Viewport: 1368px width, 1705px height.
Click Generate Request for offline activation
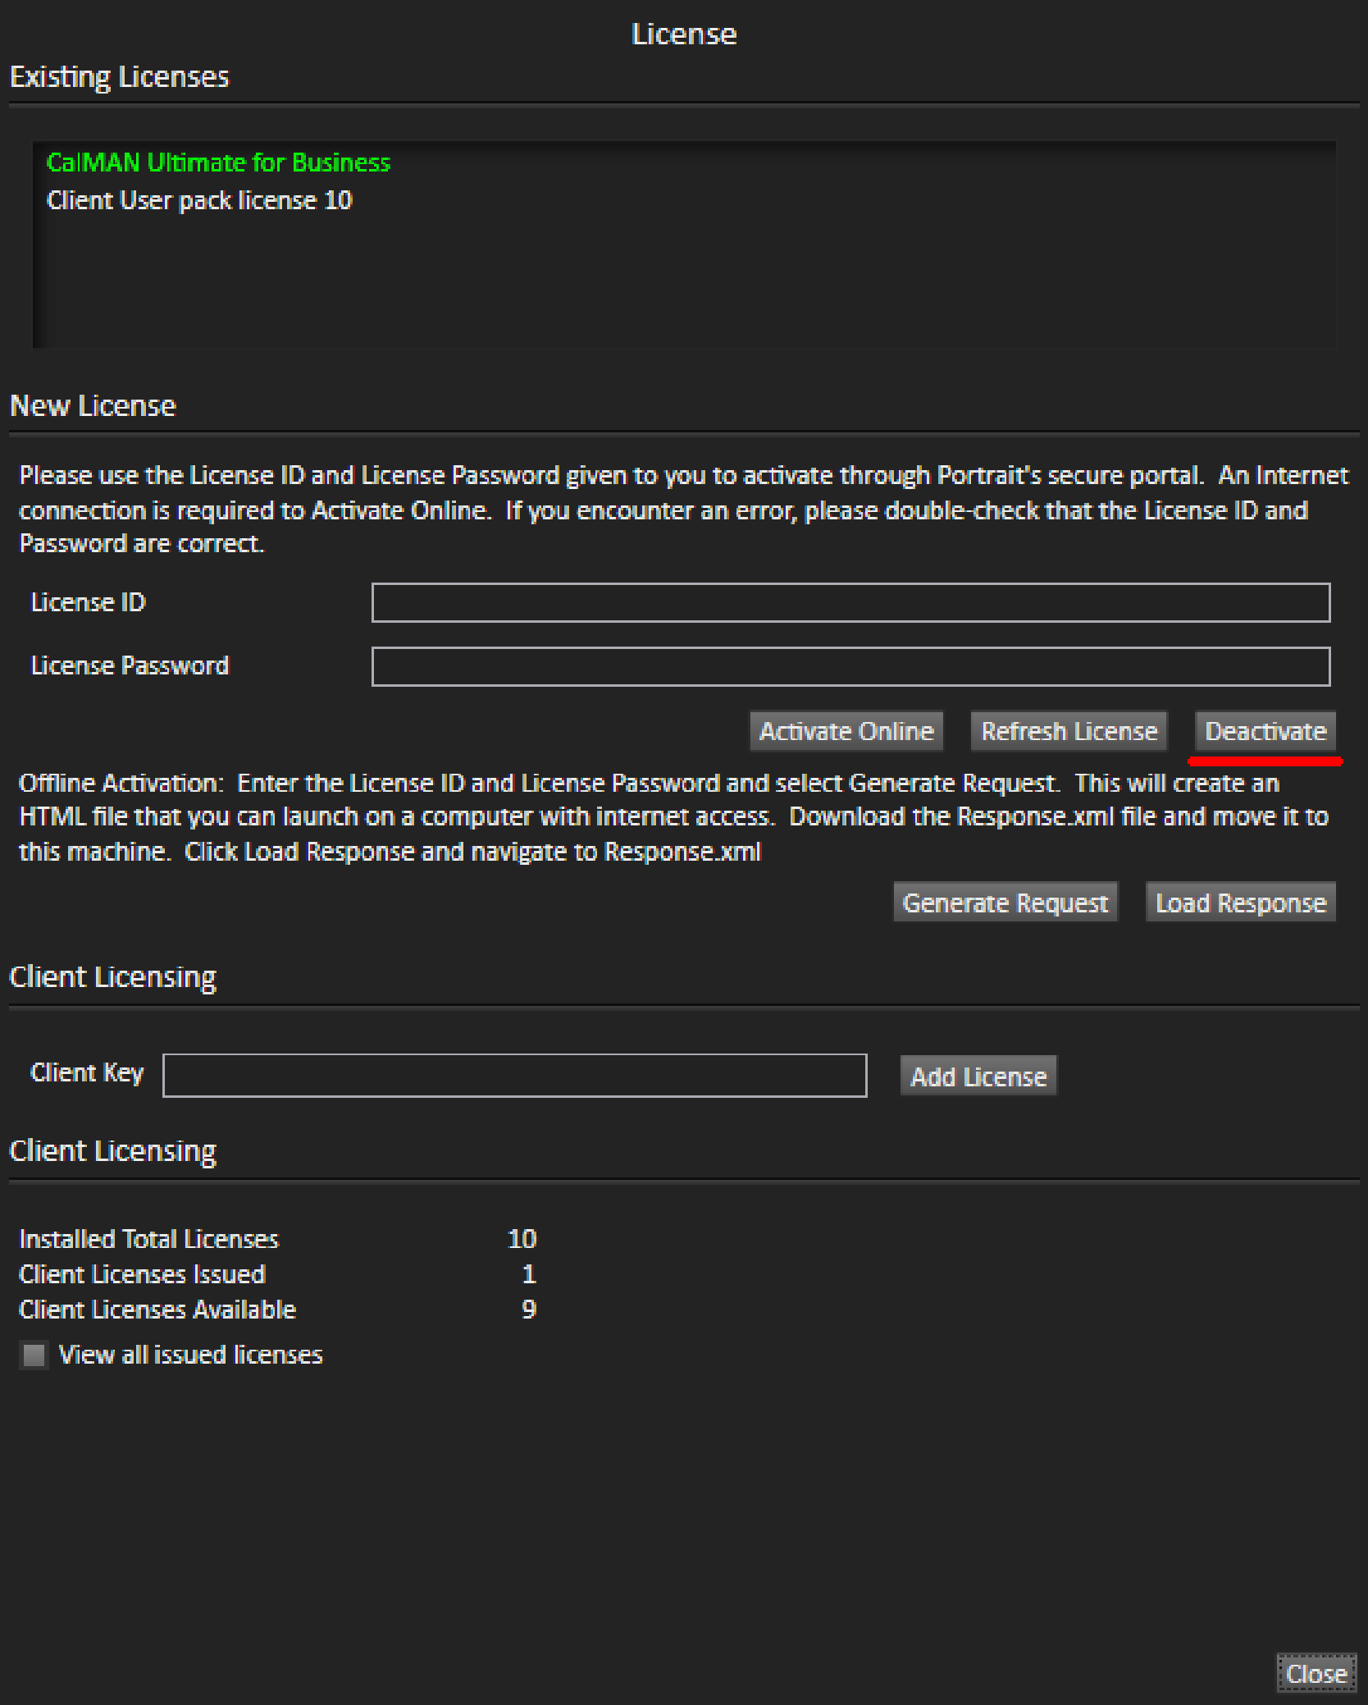(x=1005, y=903)
